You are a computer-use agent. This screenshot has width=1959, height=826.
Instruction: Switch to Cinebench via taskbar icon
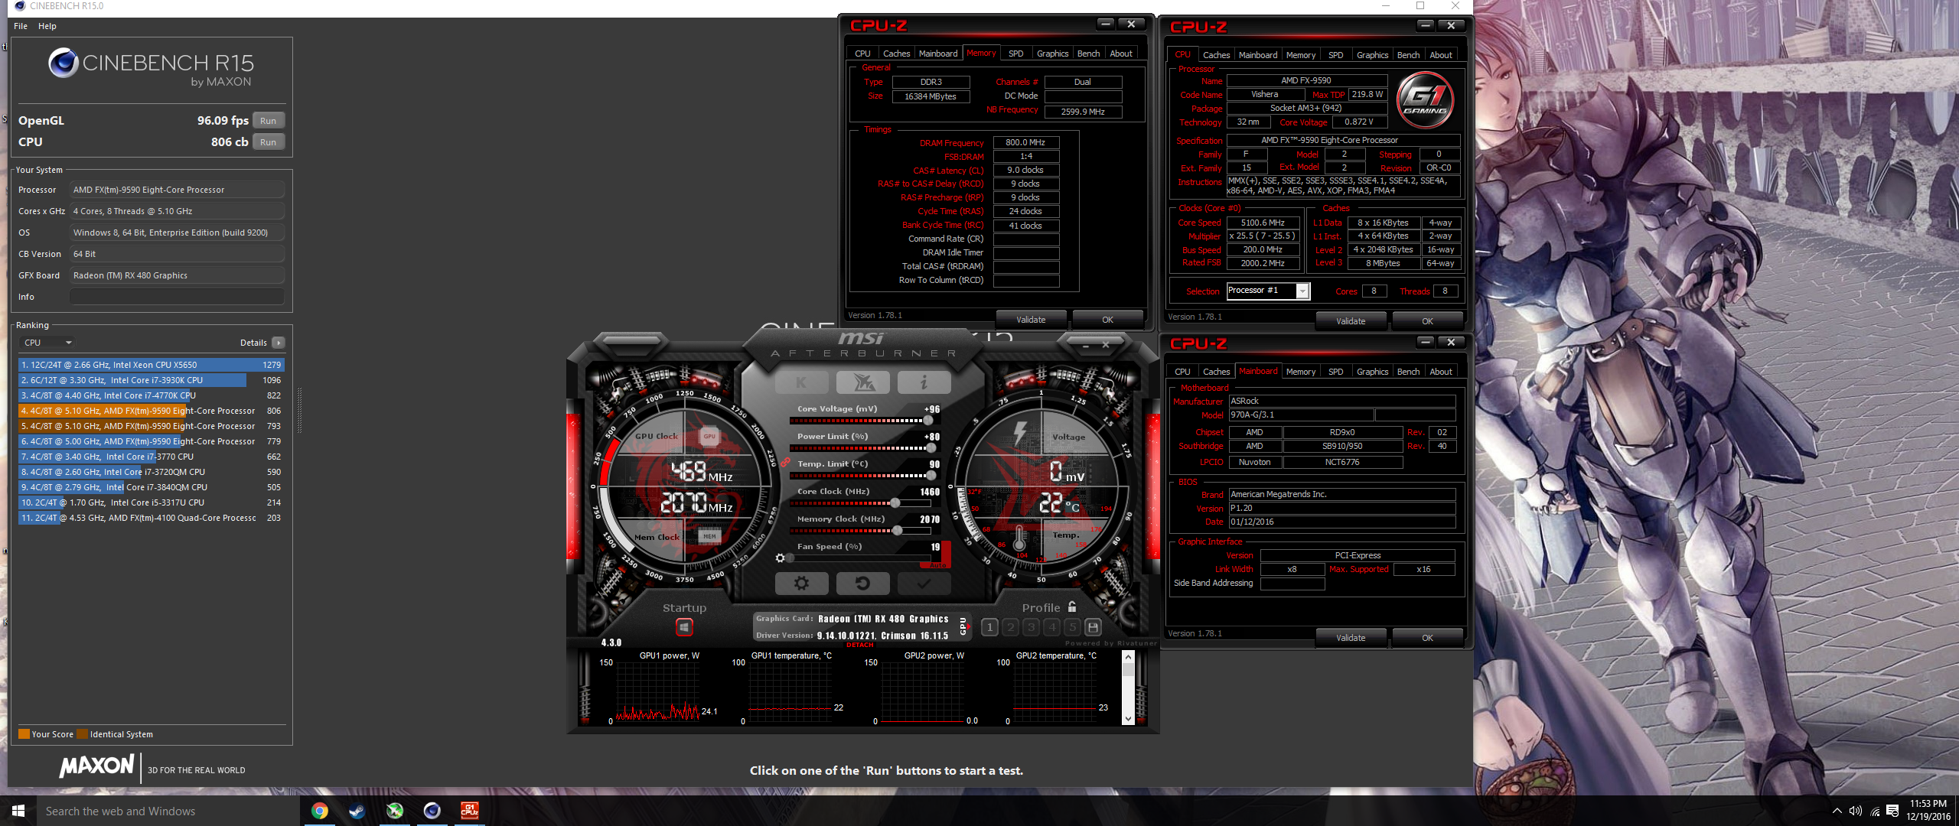[432, 811]
